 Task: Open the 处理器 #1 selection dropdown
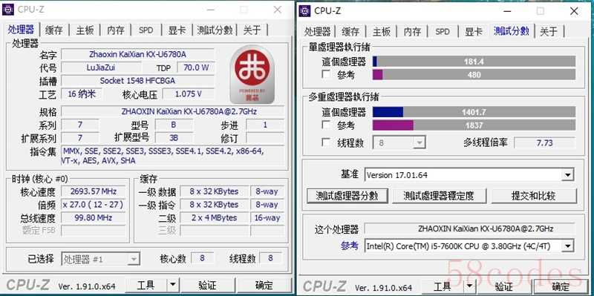tap(100, 260)
